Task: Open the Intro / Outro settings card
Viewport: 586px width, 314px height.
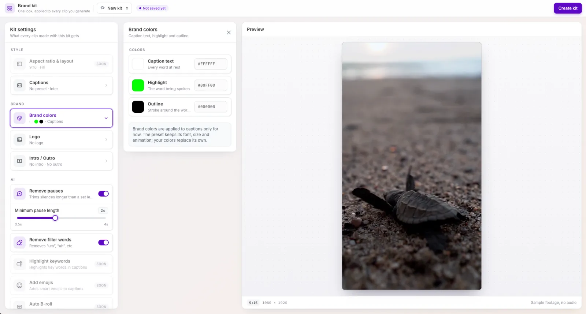Action: pos(62,161)
